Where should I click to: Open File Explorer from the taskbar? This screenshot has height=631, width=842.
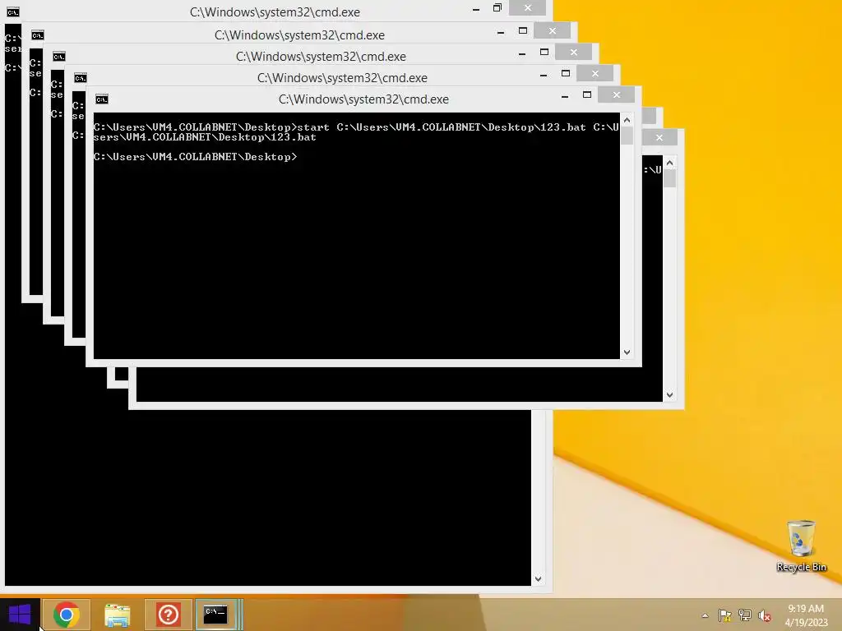pos(118,615)
